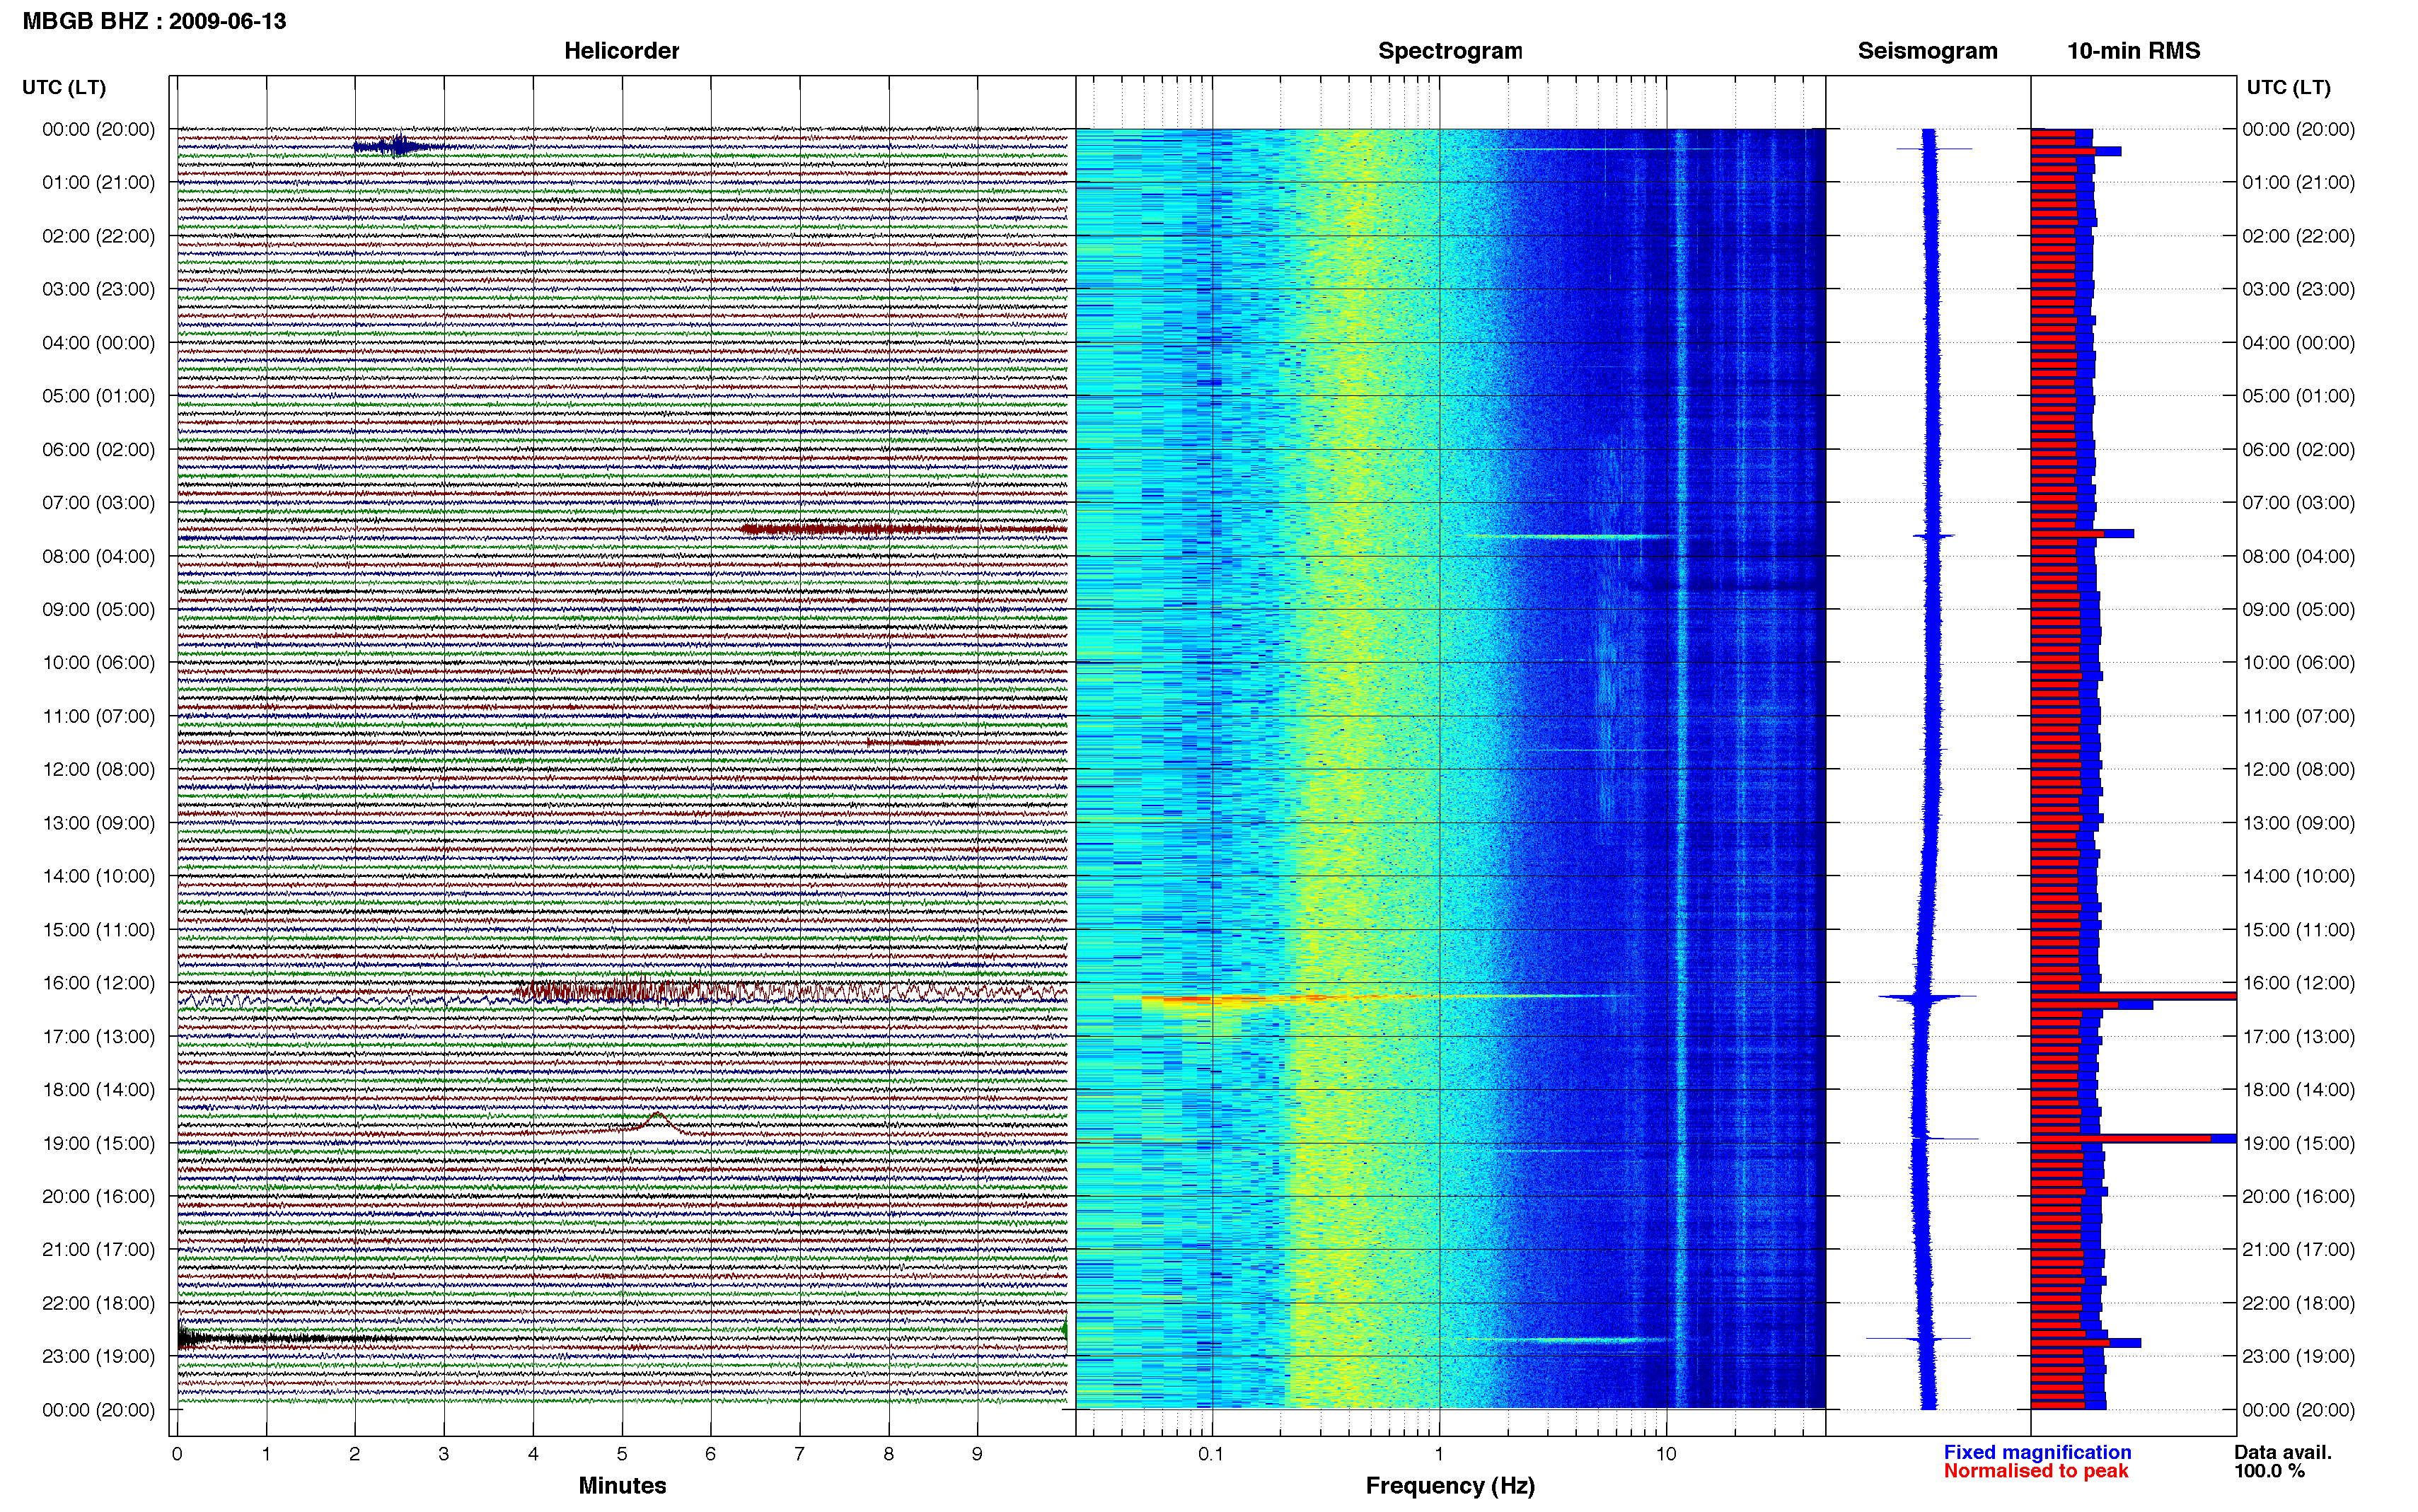Viewport: 2418px width, 1512px height.
Task: Click the blue RMS bar peak near 07:40
Action: (x=2118, y=534)
